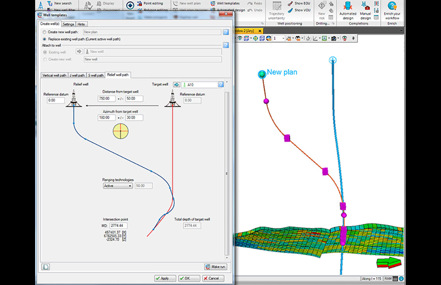Click the OK button
Screen dimensions: 441x285
pos(189,278)
